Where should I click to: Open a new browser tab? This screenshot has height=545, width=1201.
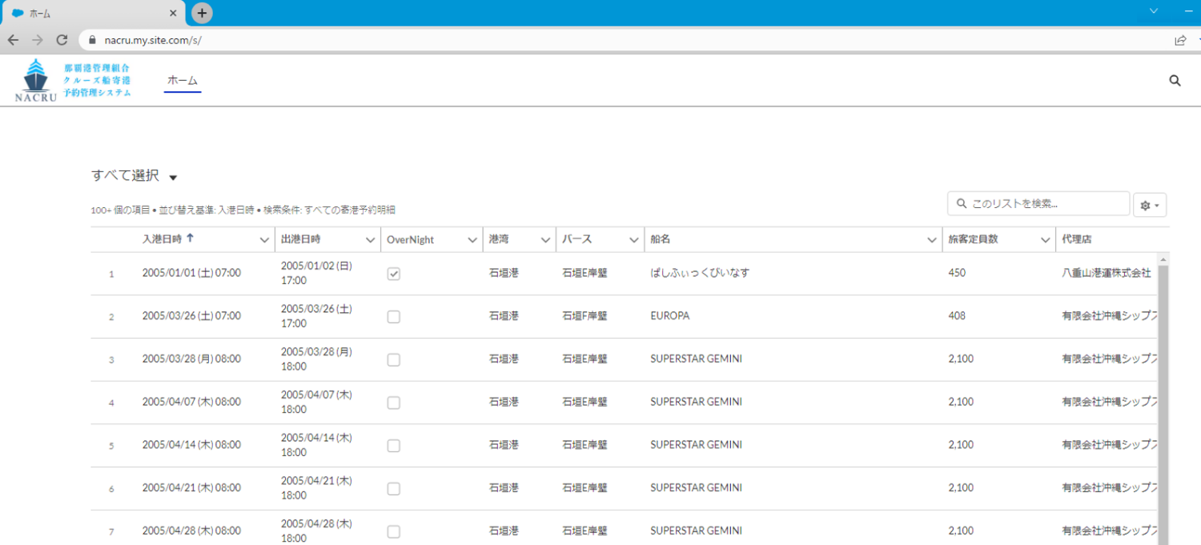203,13
